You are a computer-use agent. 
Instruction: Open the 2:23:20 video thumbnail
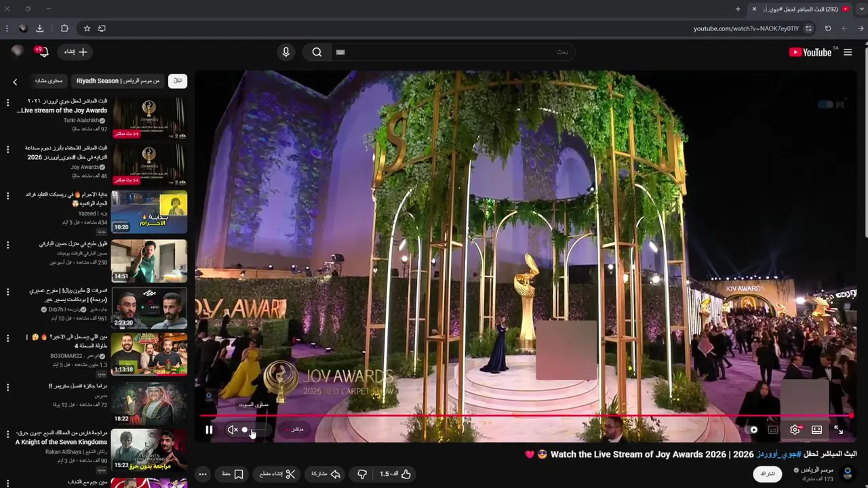(x=149, y=308)
